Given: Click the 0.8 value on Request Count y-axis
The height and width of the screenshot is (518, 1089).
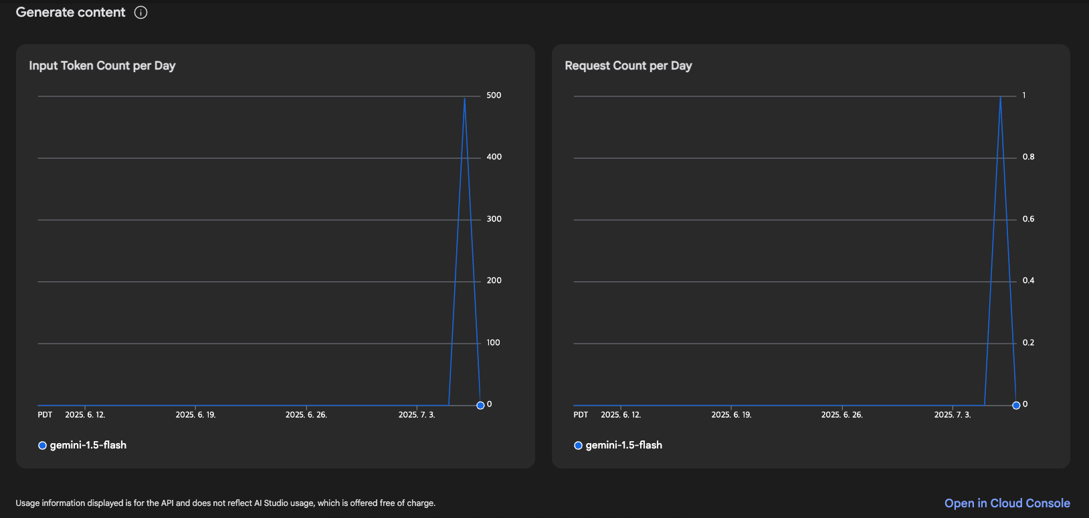Looking at the screenshot, I should pyautogui.click(x=1028, y=157).
